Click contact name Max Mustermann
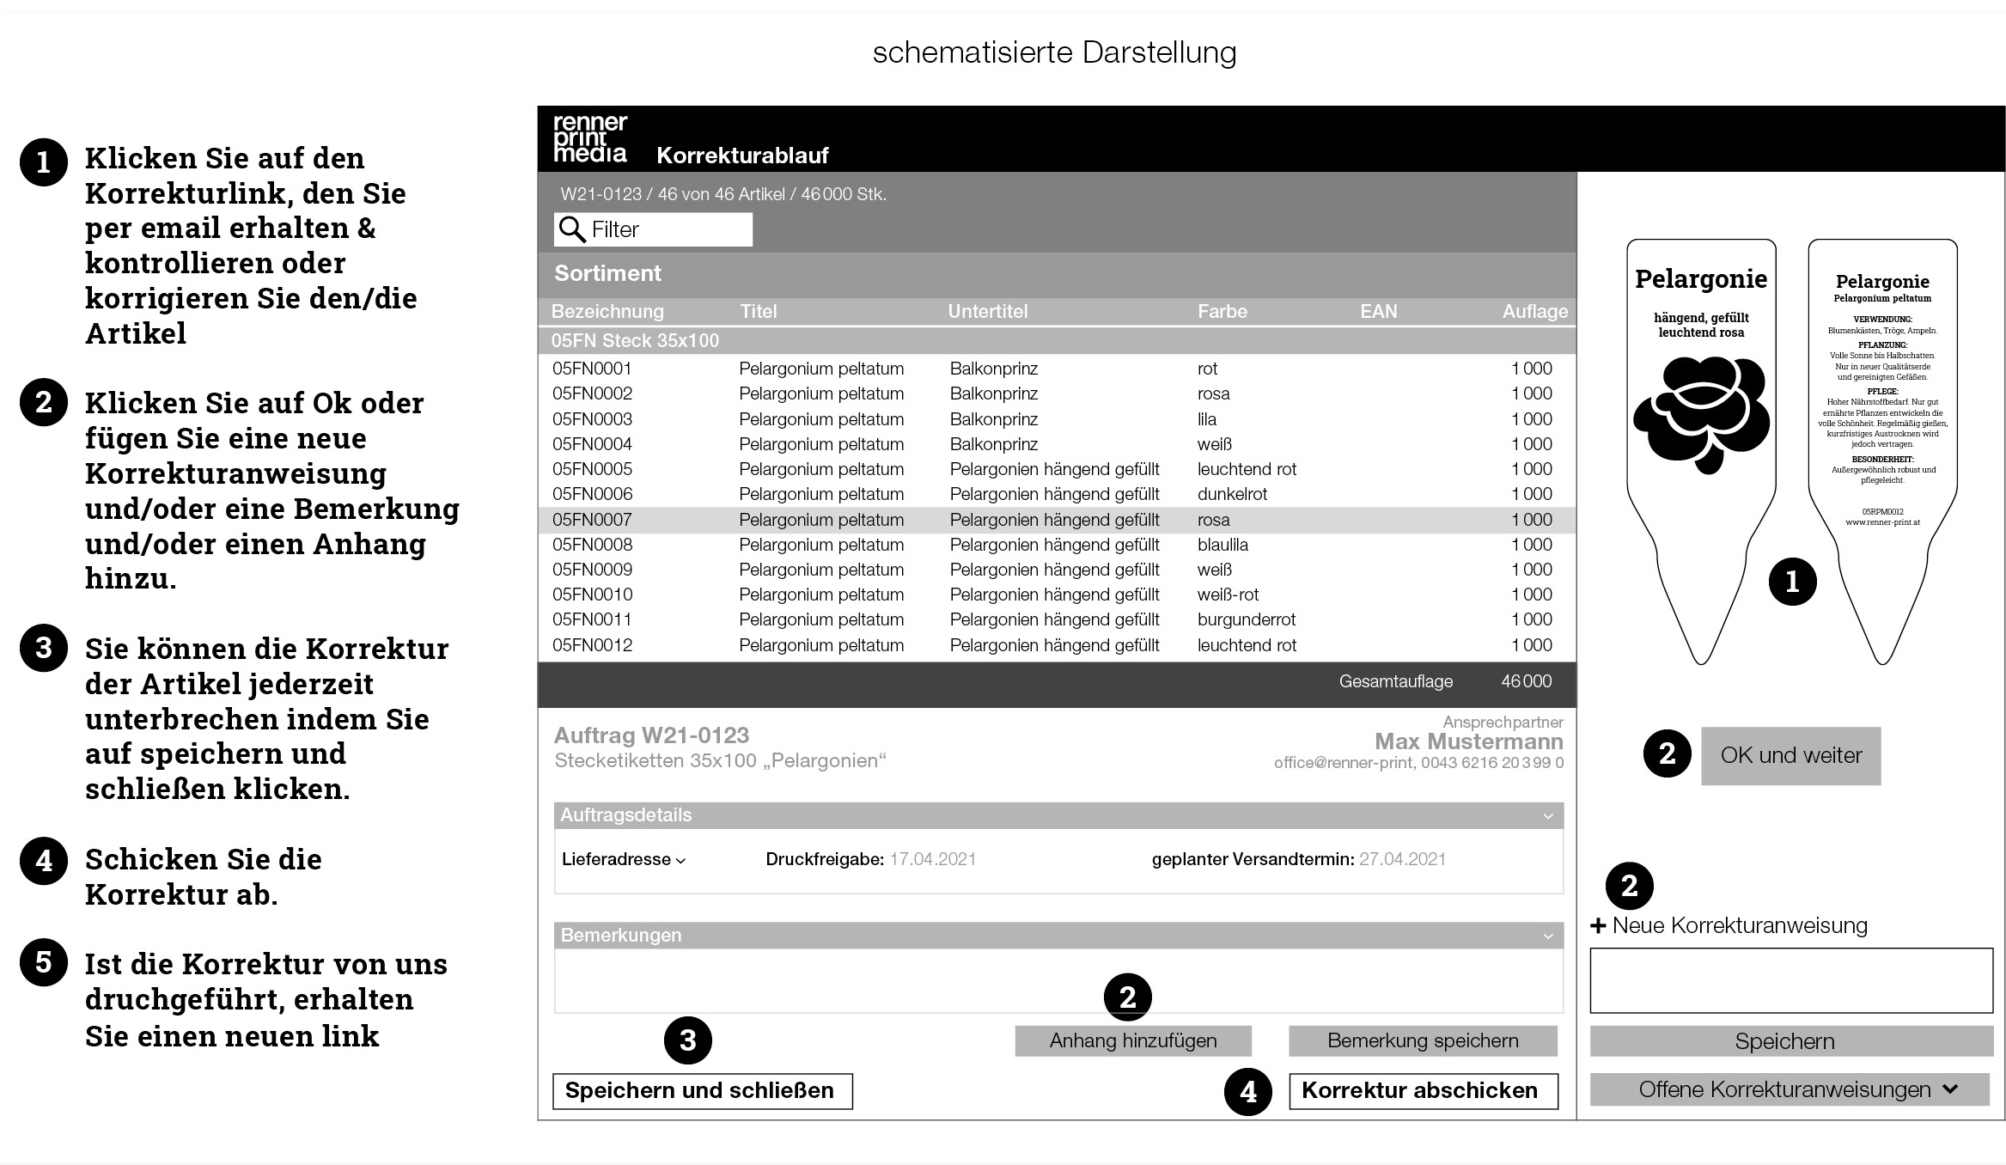The height and width of the screenshot is (1165, 2006). [1469, 741]
